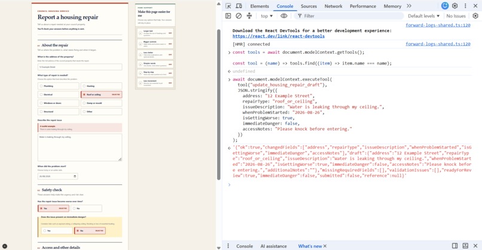The image size is (482, 250).
Task: Toggle the Less movement support option
Action: click(x=155, y=82)
